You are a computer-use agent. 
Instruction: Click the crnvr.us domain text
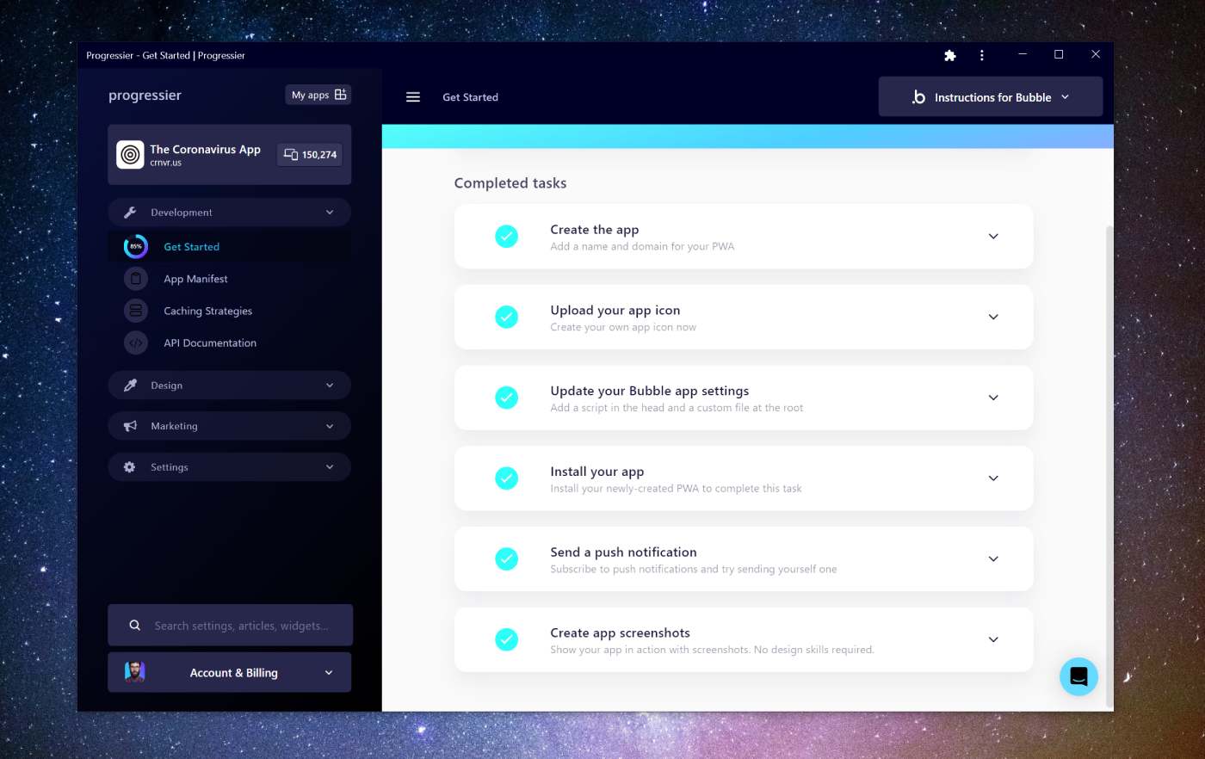pos(166,163)
